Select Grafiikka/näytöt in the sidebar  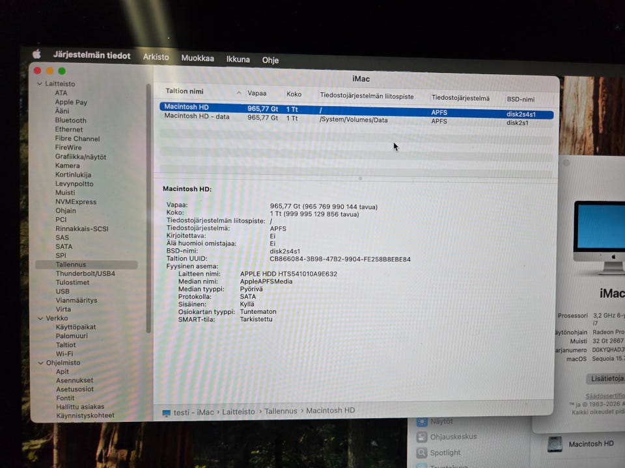click(81, 157)
